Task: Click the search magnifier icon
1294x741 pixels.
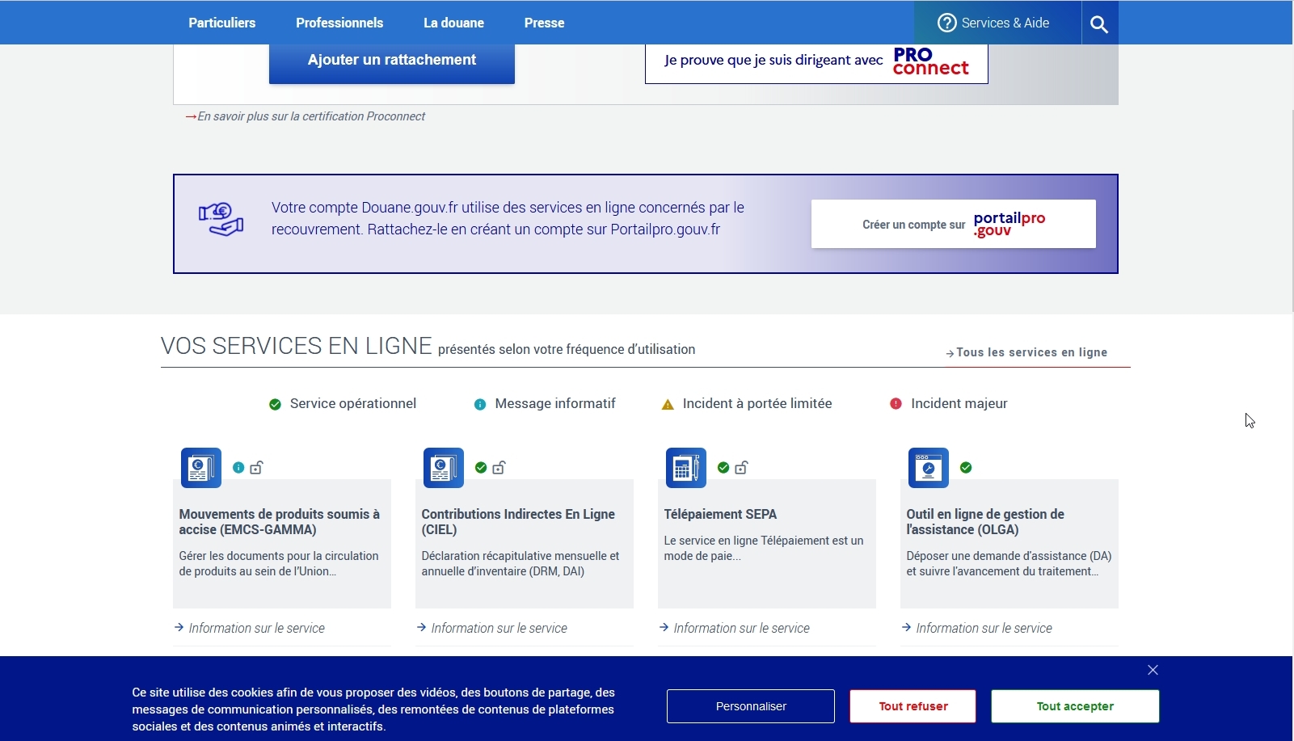Action: pos(1099,24)
